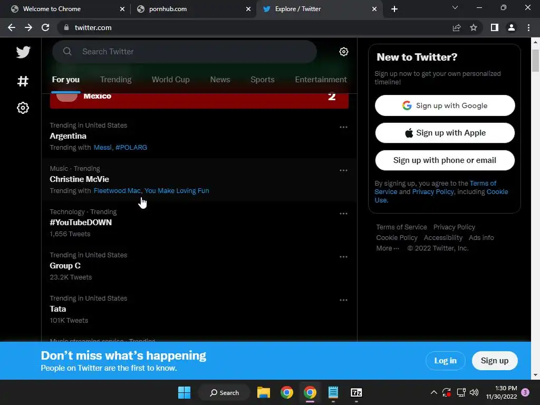
Task: Open the Explore settings gear beside search
Action: pyautogui.click(x=343, y=52)
